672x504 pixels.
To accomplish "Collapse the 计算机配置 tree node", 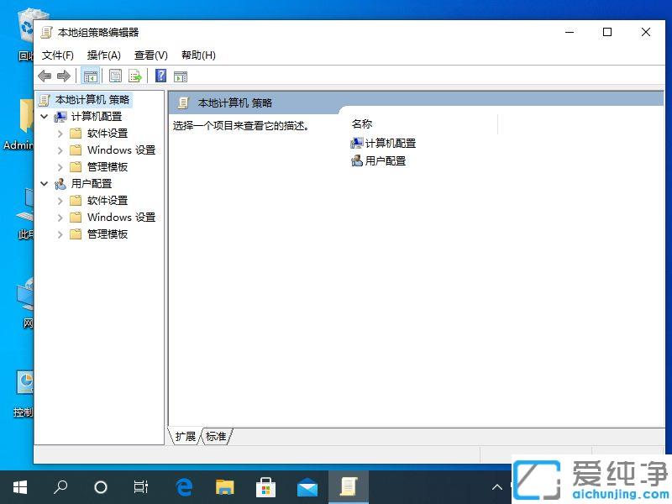I will click(x=46, y=116).
